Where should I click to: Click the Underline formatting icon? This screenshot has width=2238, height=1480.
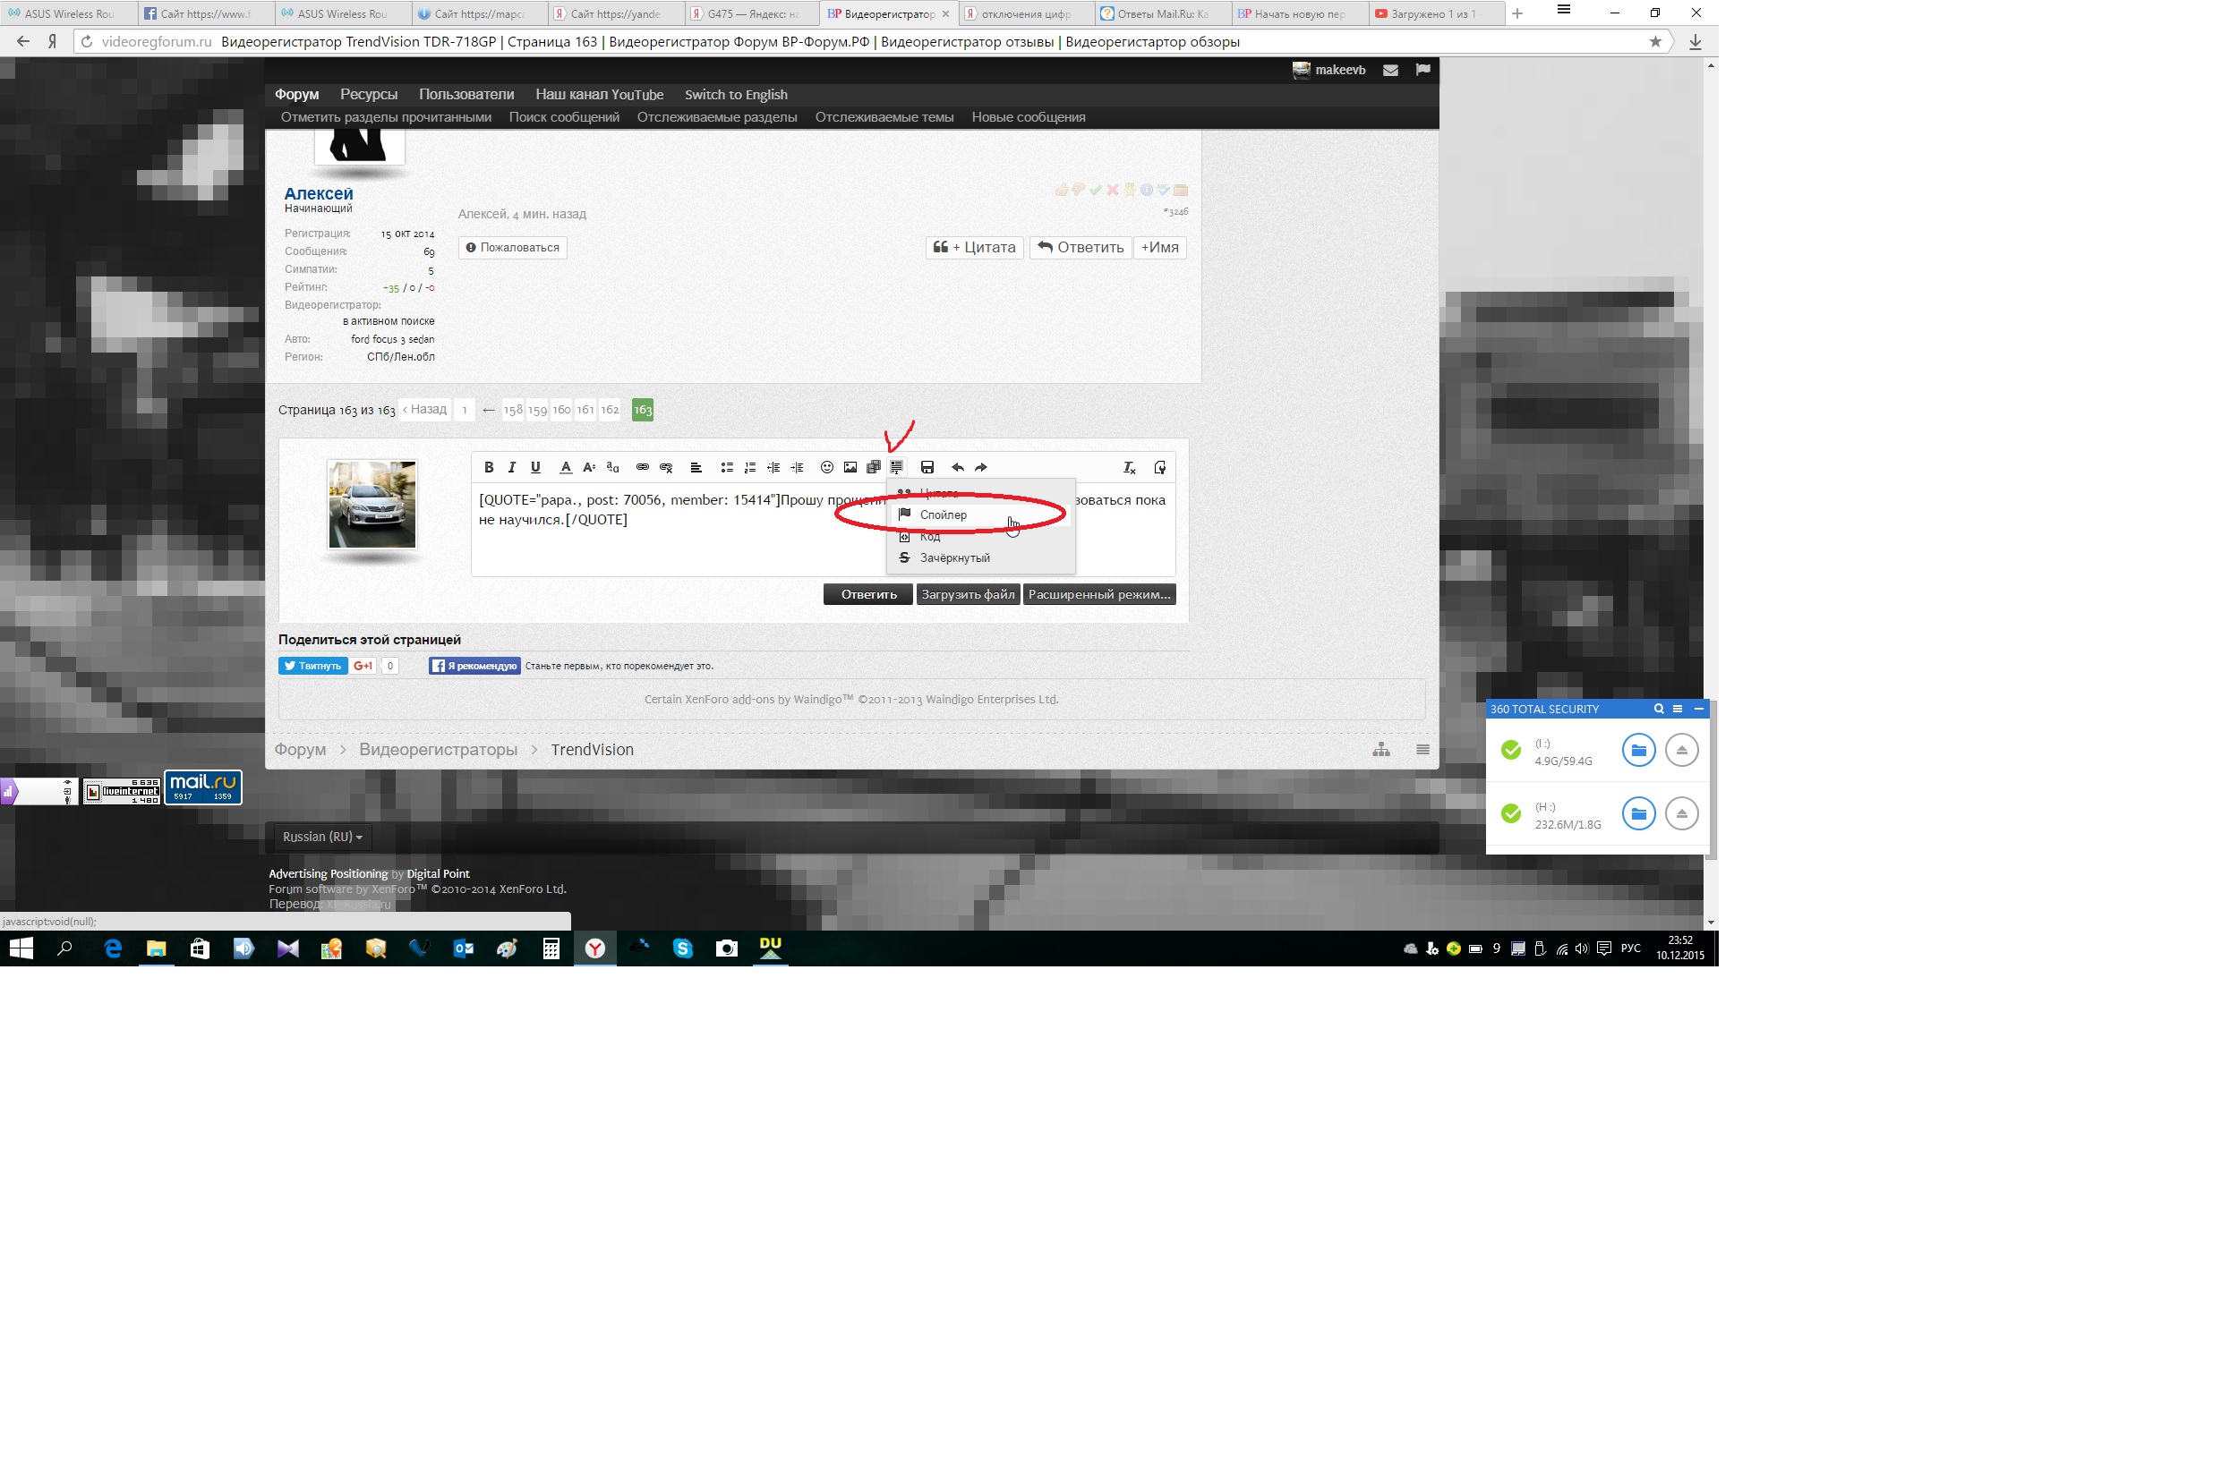coord(535,467)
